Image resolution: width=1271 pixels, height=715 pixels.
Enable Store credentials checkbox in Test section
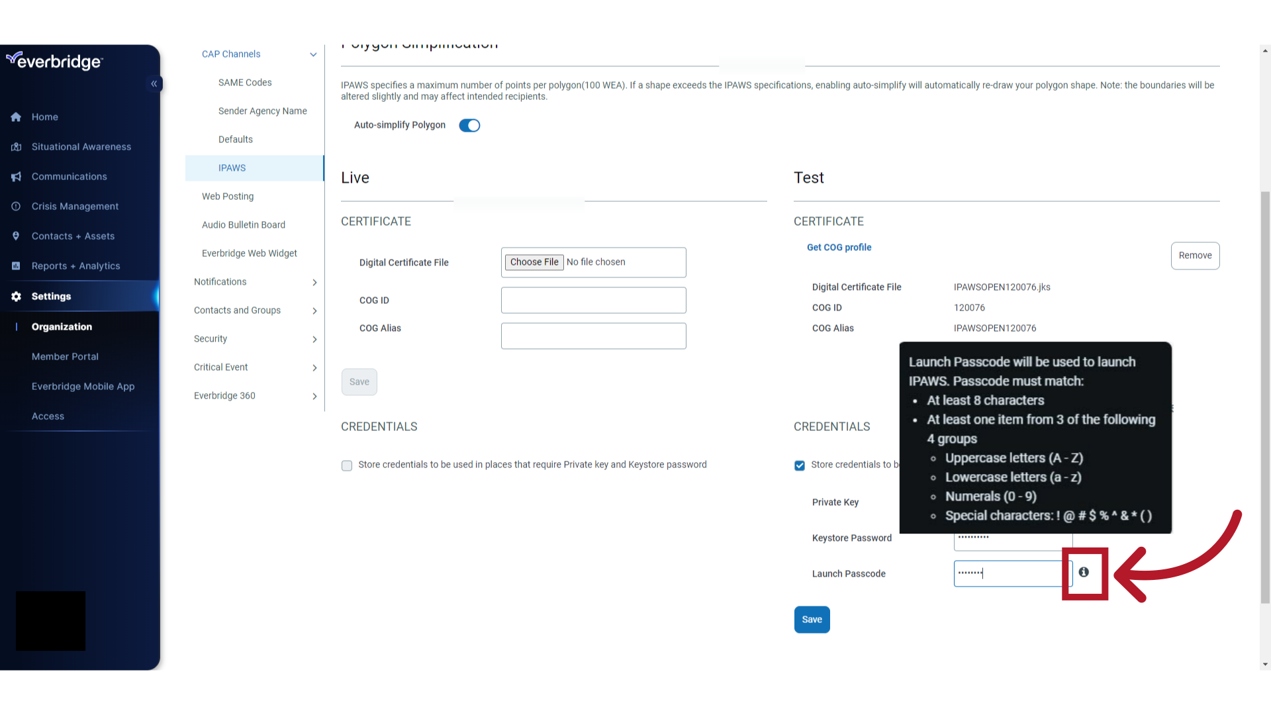coord(800,465)
